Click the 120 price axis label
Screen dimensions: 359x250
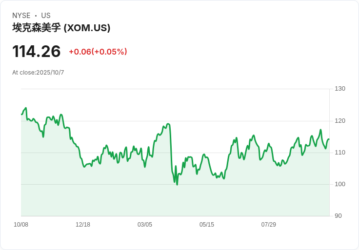click(340, 121)
